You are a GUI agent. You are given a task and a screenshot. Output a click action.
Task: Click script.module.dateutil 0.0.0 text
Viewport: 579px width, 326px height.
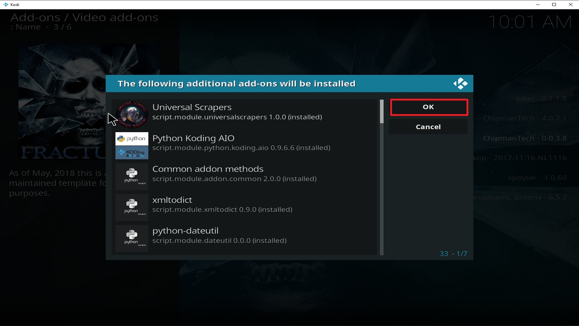coord(219,241)
